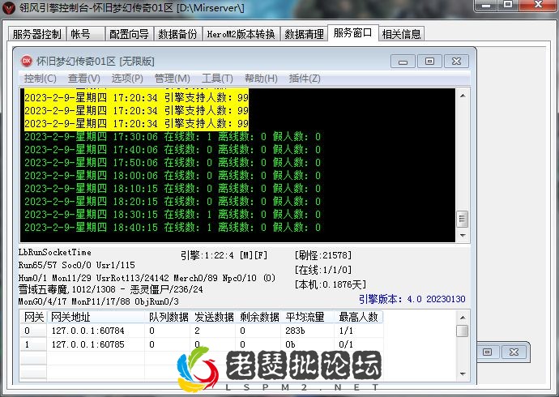Open the 选项(P) menu
Viewport: 559px width, 397px height.
pos(127,79)
